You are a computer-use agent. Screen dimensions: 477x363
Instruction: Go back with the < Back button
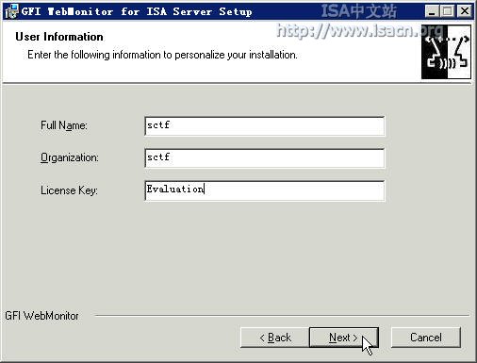pos(275,338)
